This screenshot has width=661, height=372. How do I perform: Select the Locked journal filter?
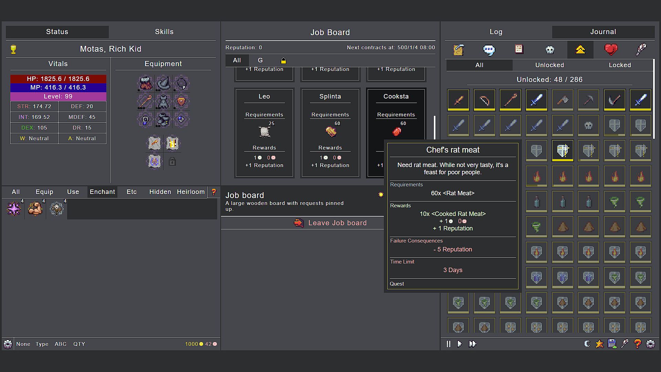(619, 65)
